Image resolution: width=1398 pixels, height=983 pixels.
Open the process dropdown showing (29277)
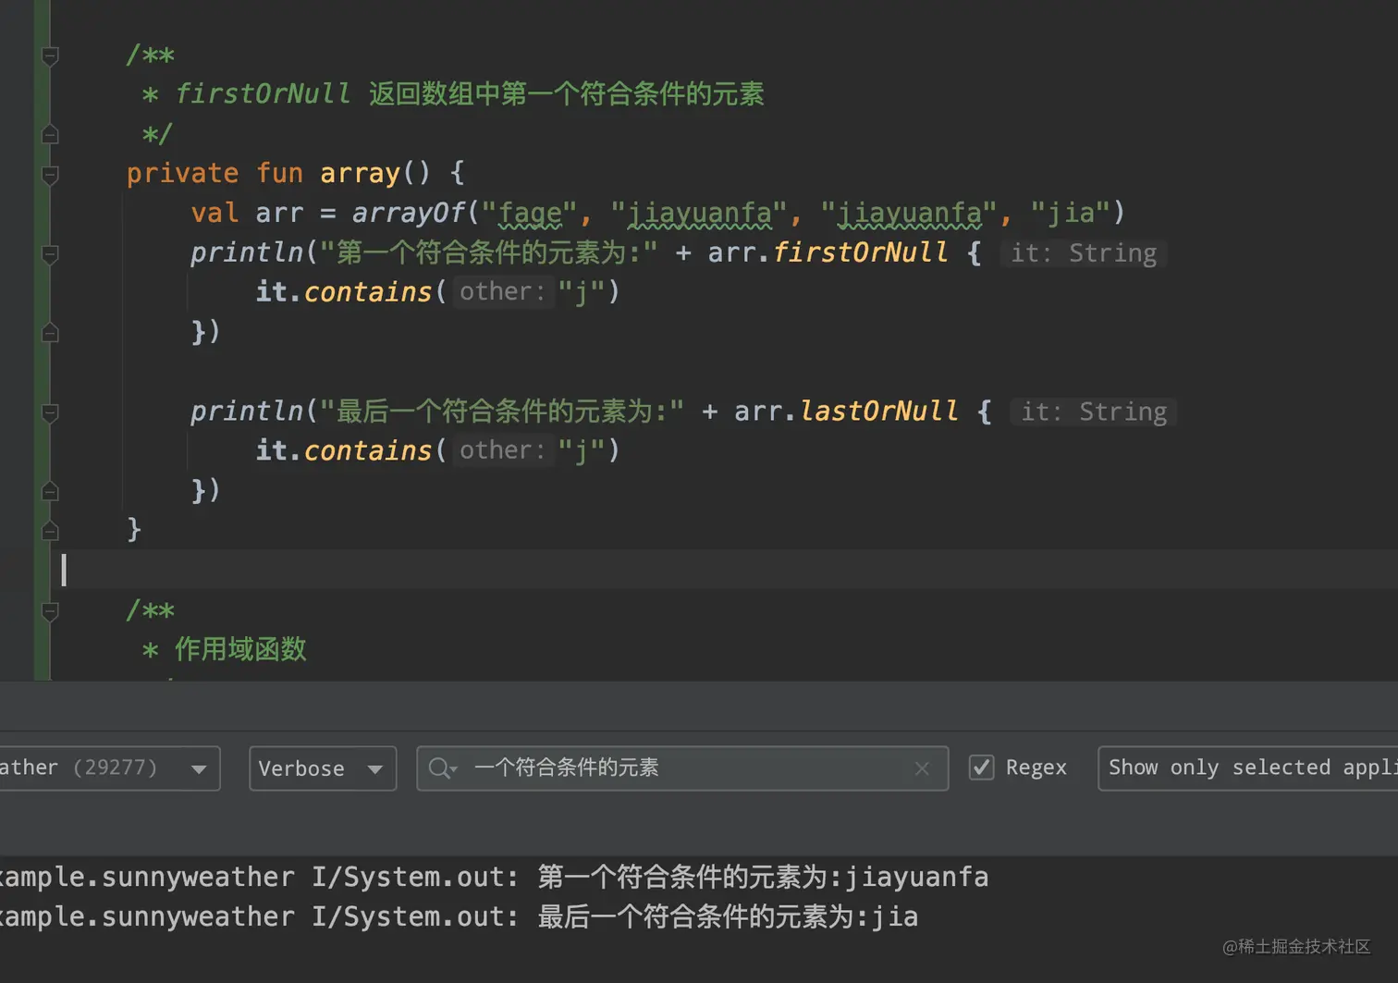109,768
